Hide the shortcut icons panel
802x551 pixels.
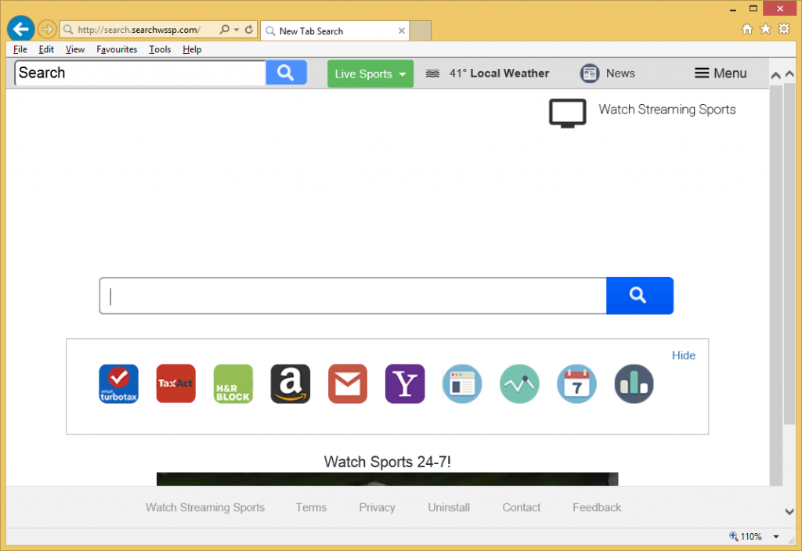[x=683, y=355]
